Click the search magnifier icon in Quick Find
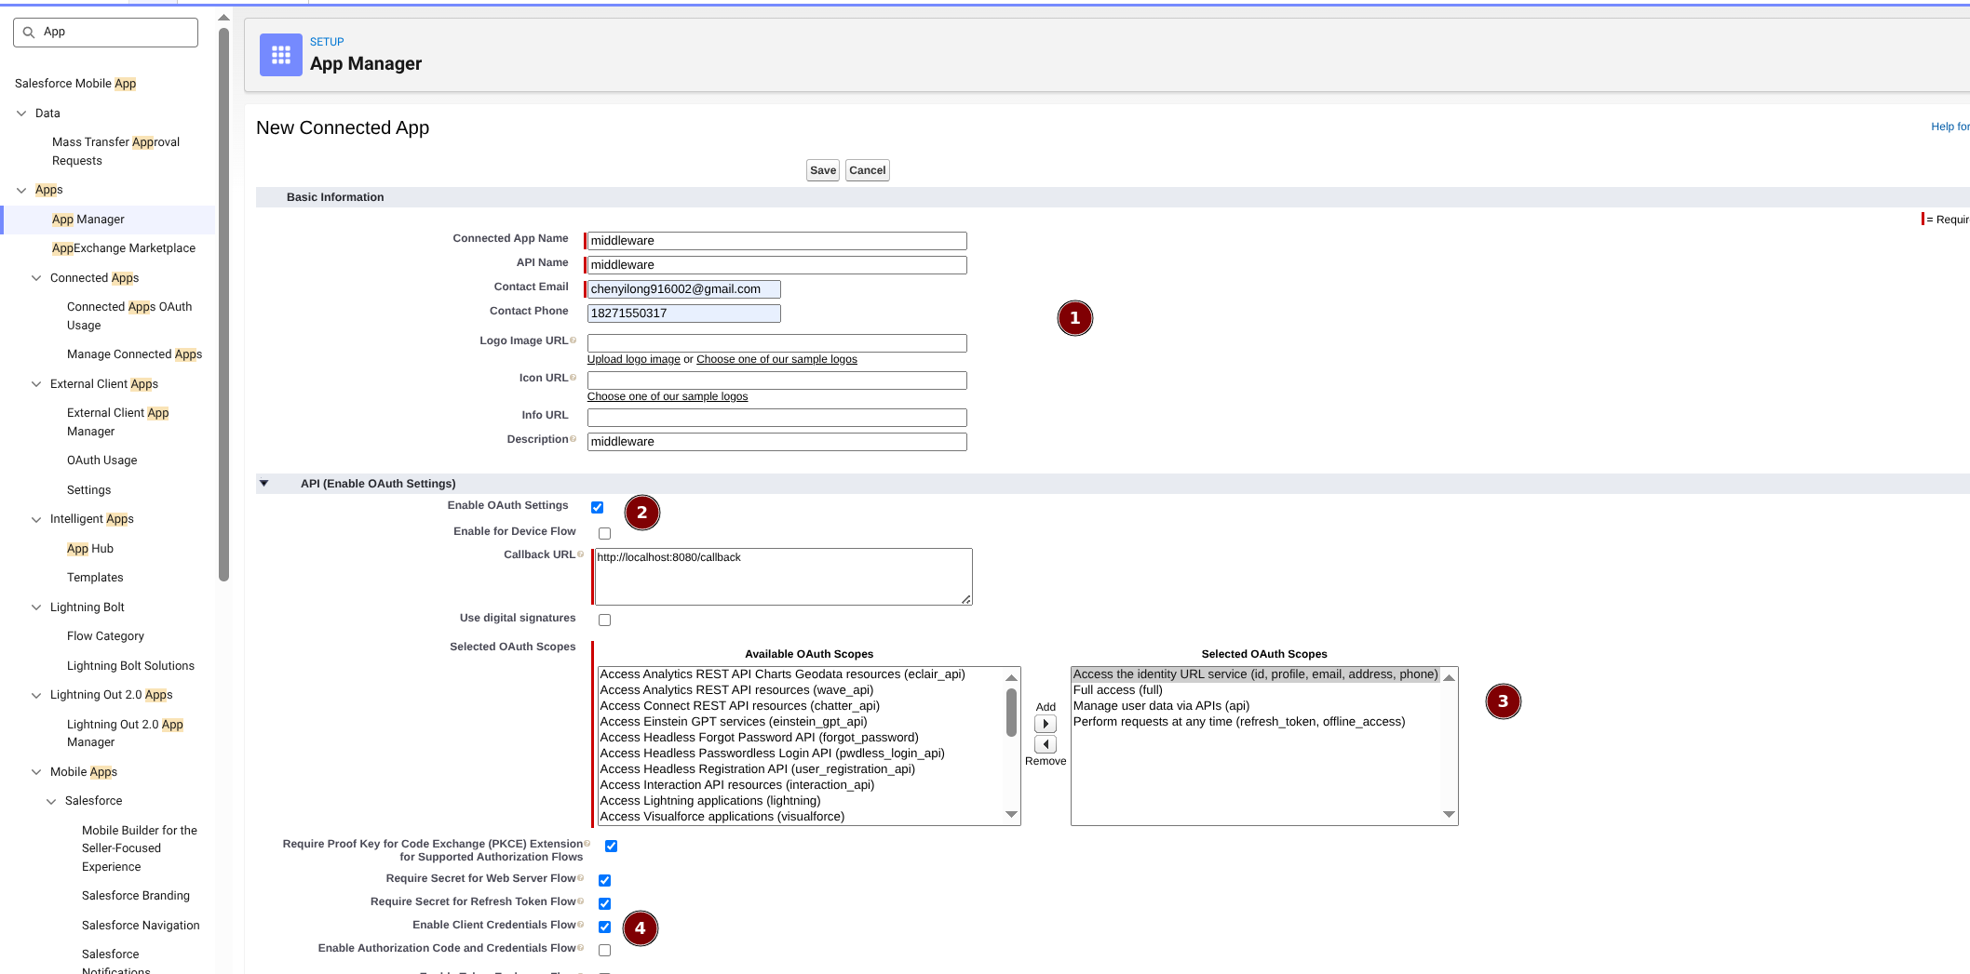Viewport: 1970px width, 974px height. click(29, 33)
